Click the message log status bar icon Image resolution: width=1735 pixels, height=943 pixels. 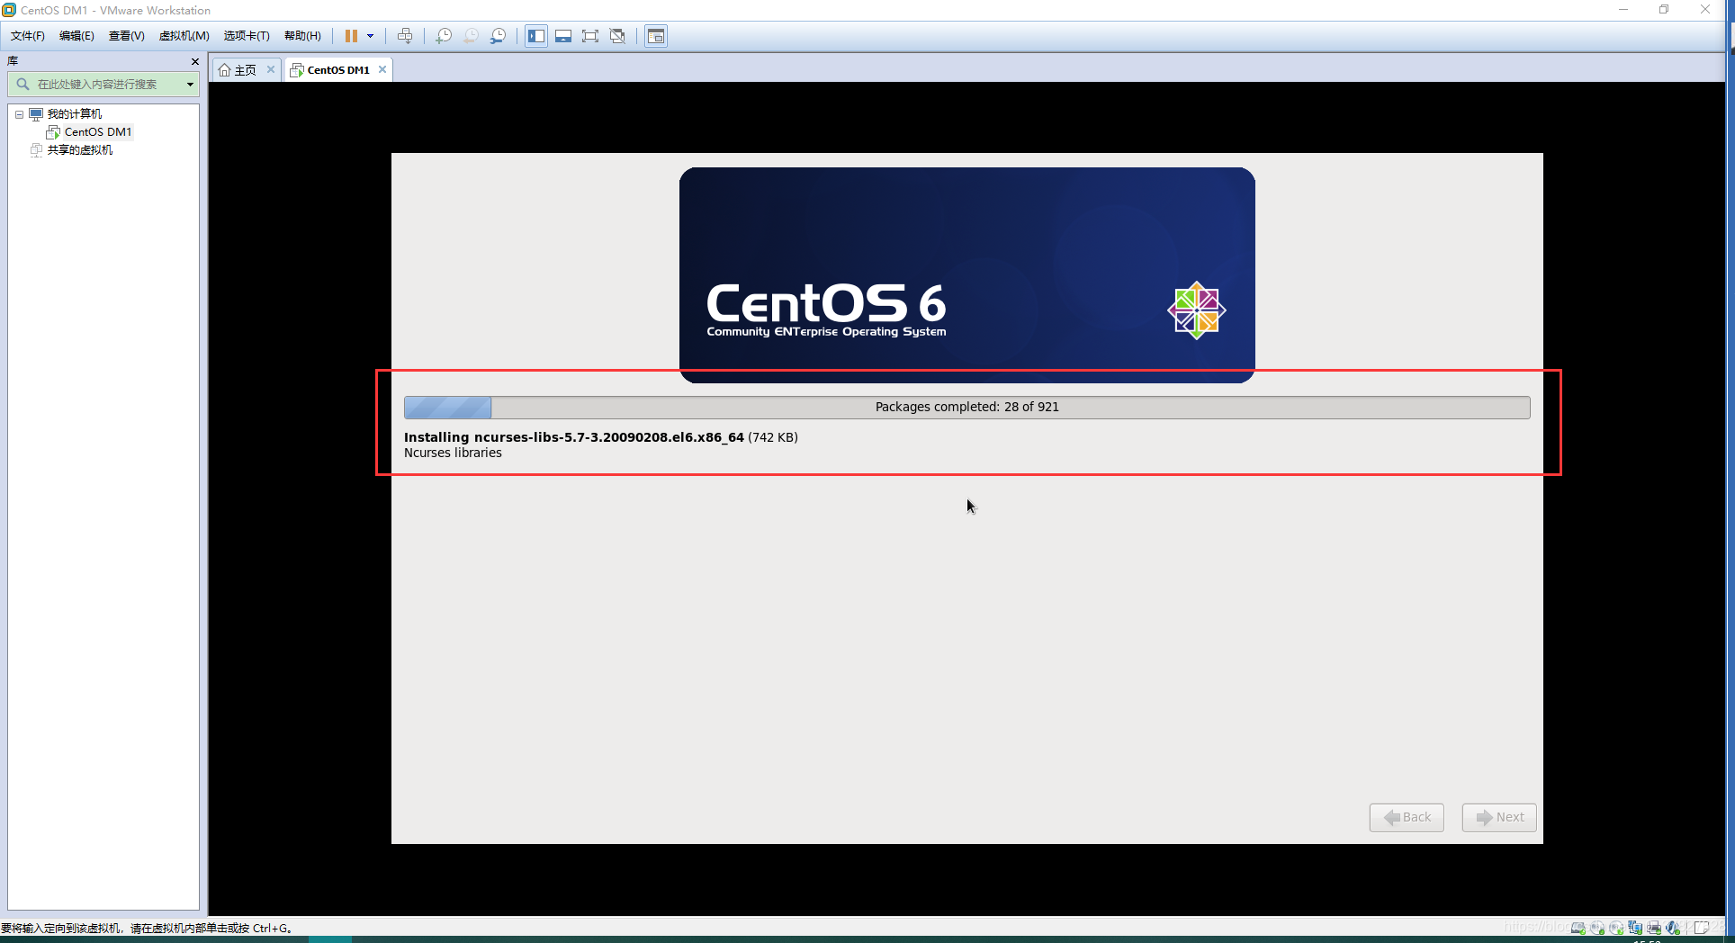(1702, 928)
